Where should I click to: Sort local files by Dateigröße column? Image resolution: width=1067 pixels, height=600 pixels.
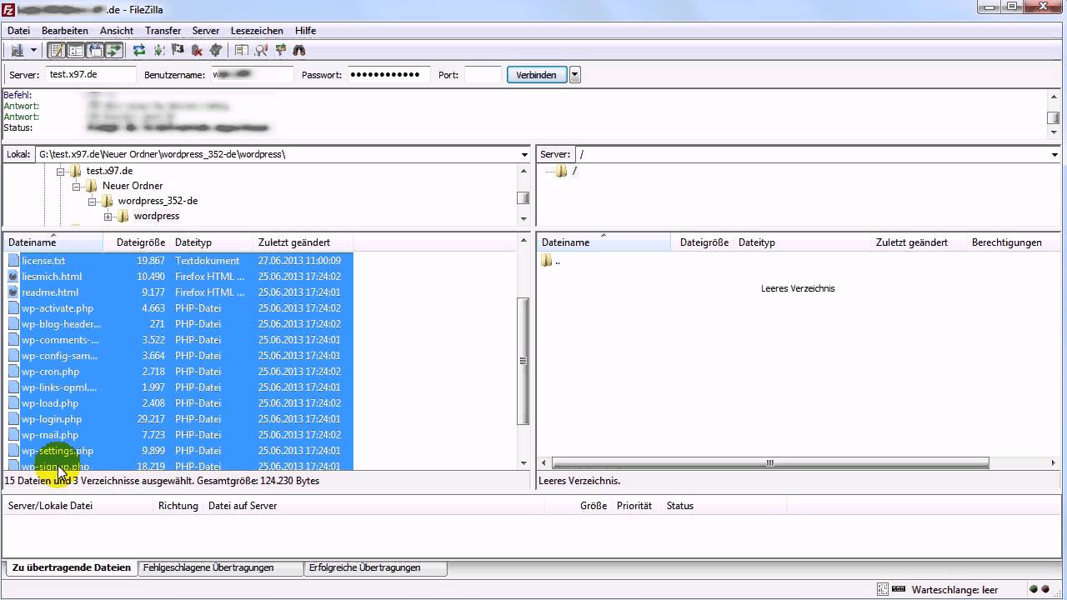(137, 242)
